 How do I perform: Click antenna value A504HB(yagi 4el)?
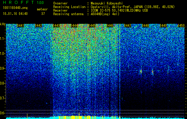click(105, 14)
